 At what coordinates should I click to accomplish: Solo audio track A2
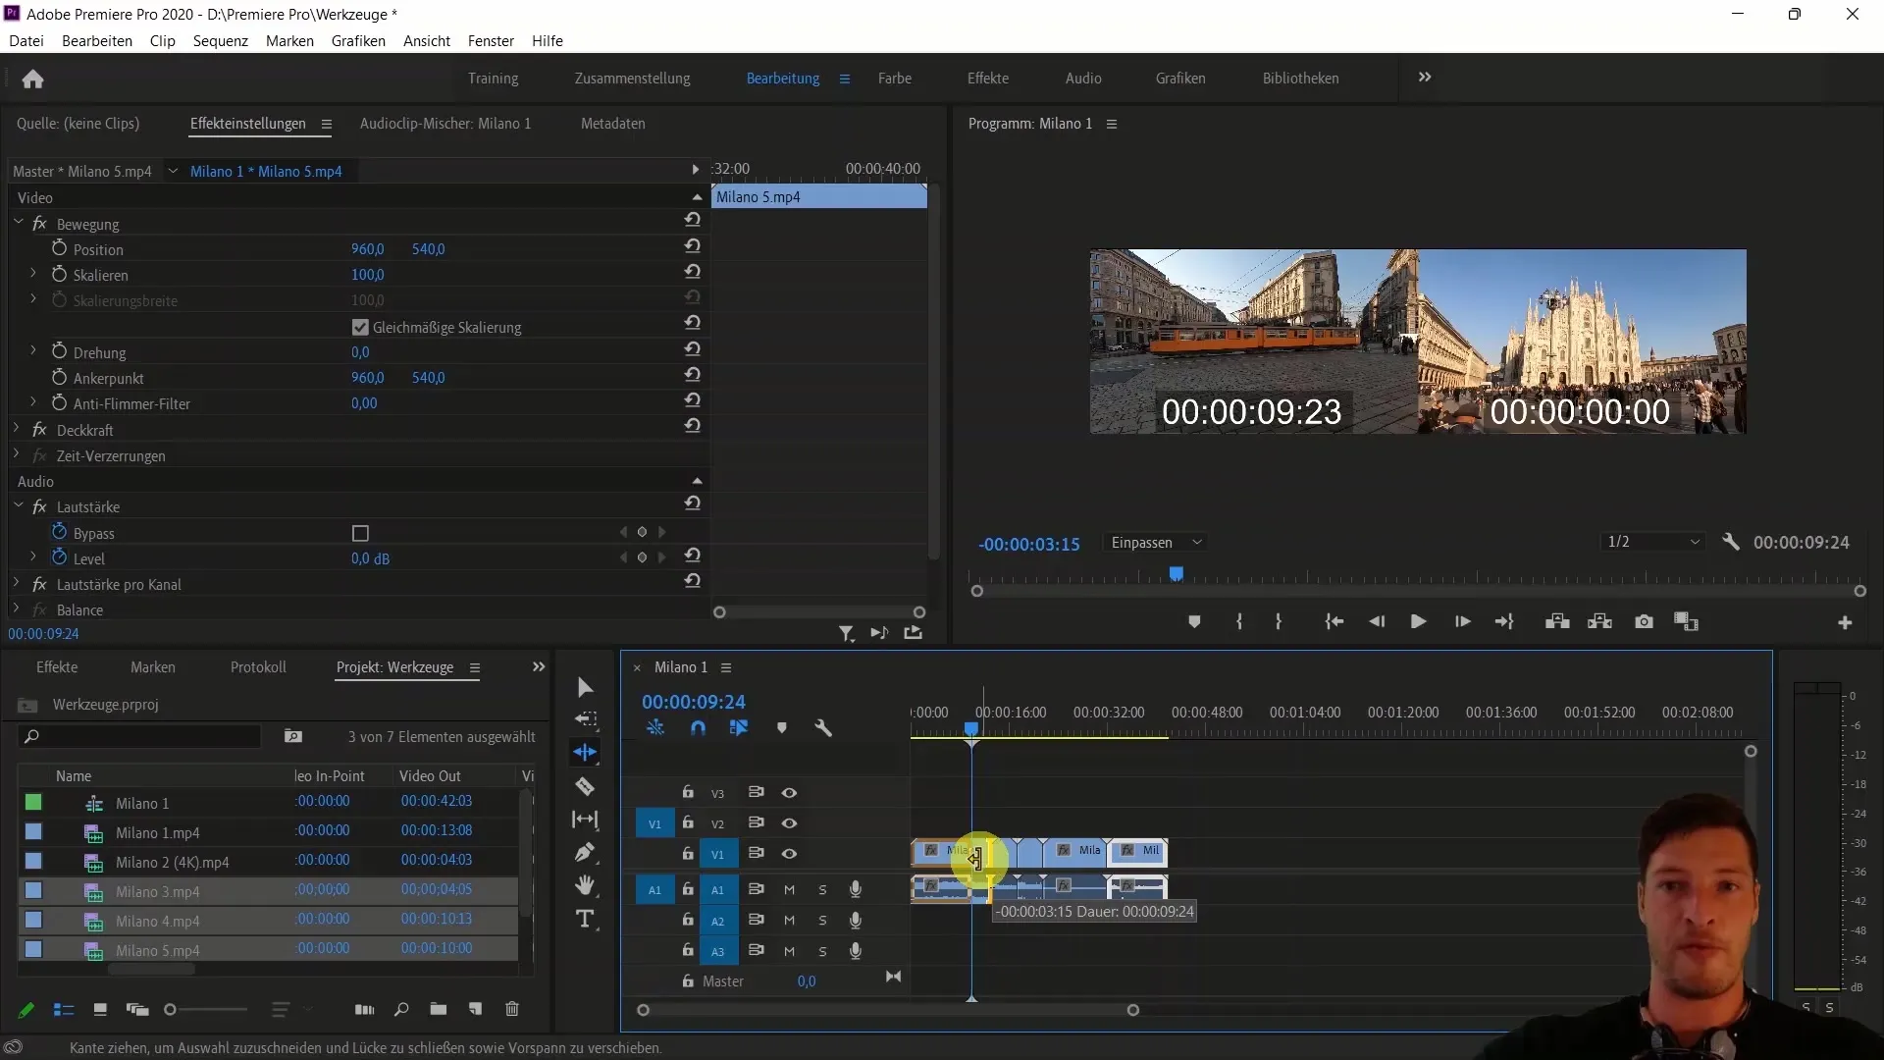click(x=822, y=921)
